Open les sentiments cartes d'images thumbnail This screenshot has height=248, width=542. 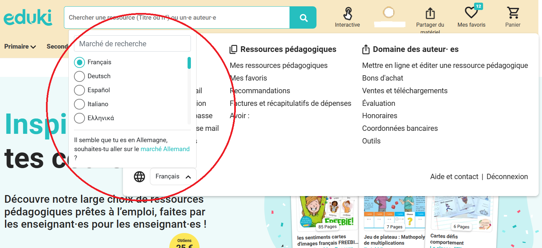pos(327,213)
